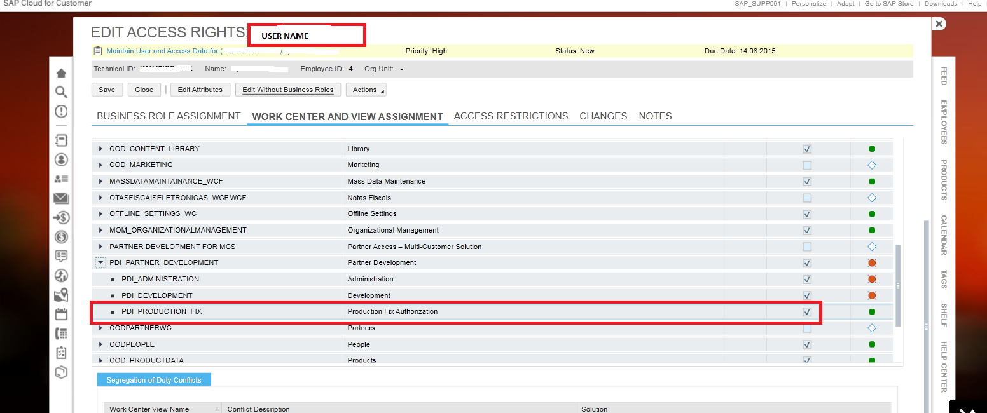Click the orange status icon in Administration row

click(x=872, y=279)
